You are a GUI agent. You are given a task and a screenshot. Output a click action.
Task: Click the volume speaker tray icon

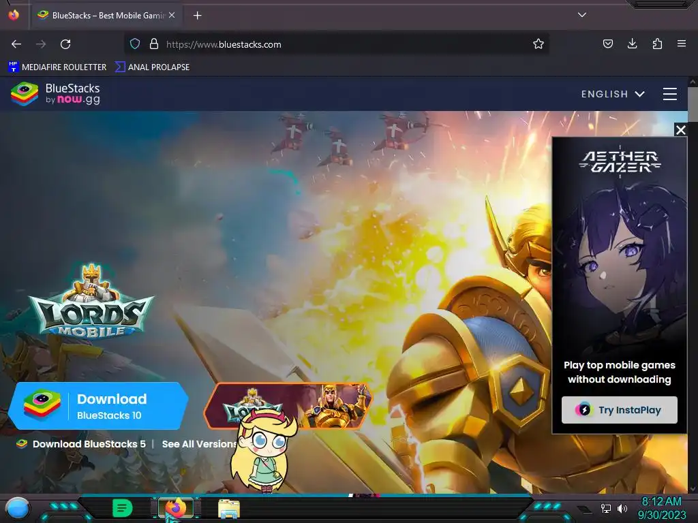pyautogui.click(x=622, y=508)
